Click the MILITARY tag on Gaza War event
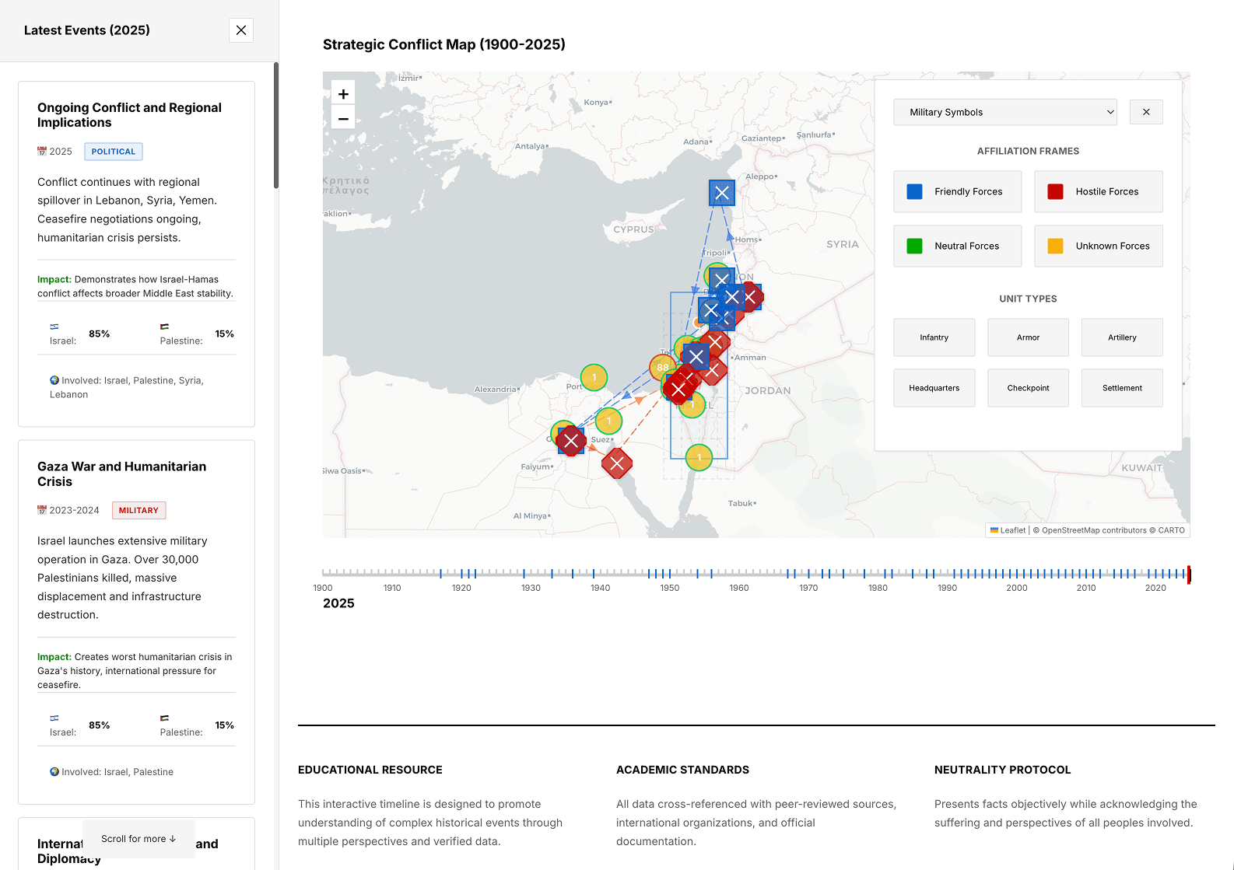Image resolution: width=1234 pixels, height=870 pixels. pos(138,511)
